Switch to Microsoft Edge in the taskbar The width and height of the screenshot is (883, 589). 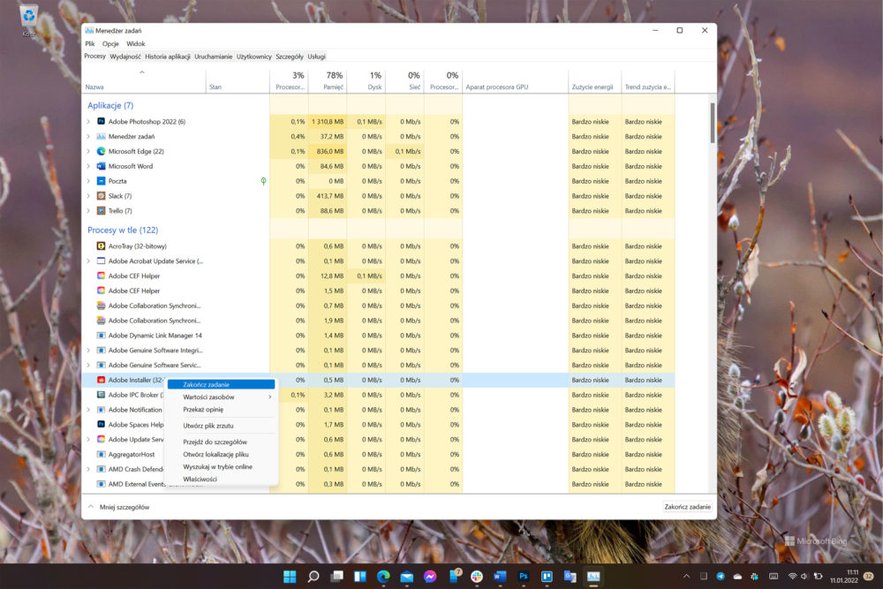[383, 577]
